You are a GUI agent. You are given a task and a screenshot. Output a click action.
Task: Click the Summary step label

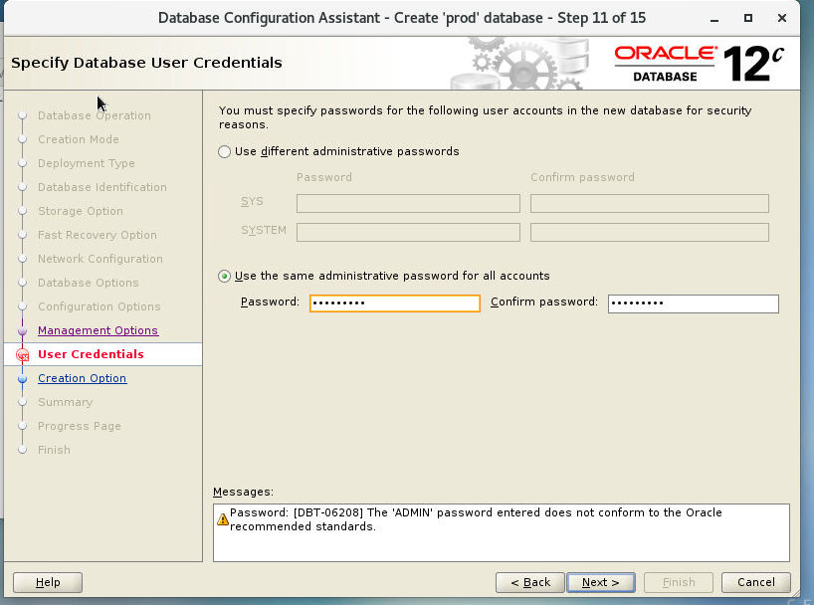pos(66,402)
